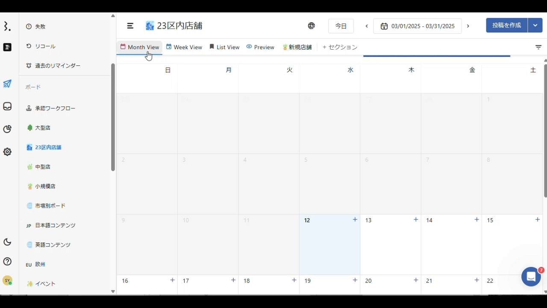The image size is (547, 308).
Task: Click the hamburger menu icon
Action: tap(130, 26)
